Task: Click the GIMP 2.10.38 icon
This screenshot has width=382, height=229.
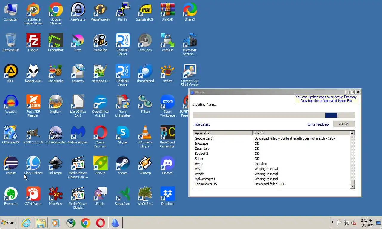Action: point(33,135)
